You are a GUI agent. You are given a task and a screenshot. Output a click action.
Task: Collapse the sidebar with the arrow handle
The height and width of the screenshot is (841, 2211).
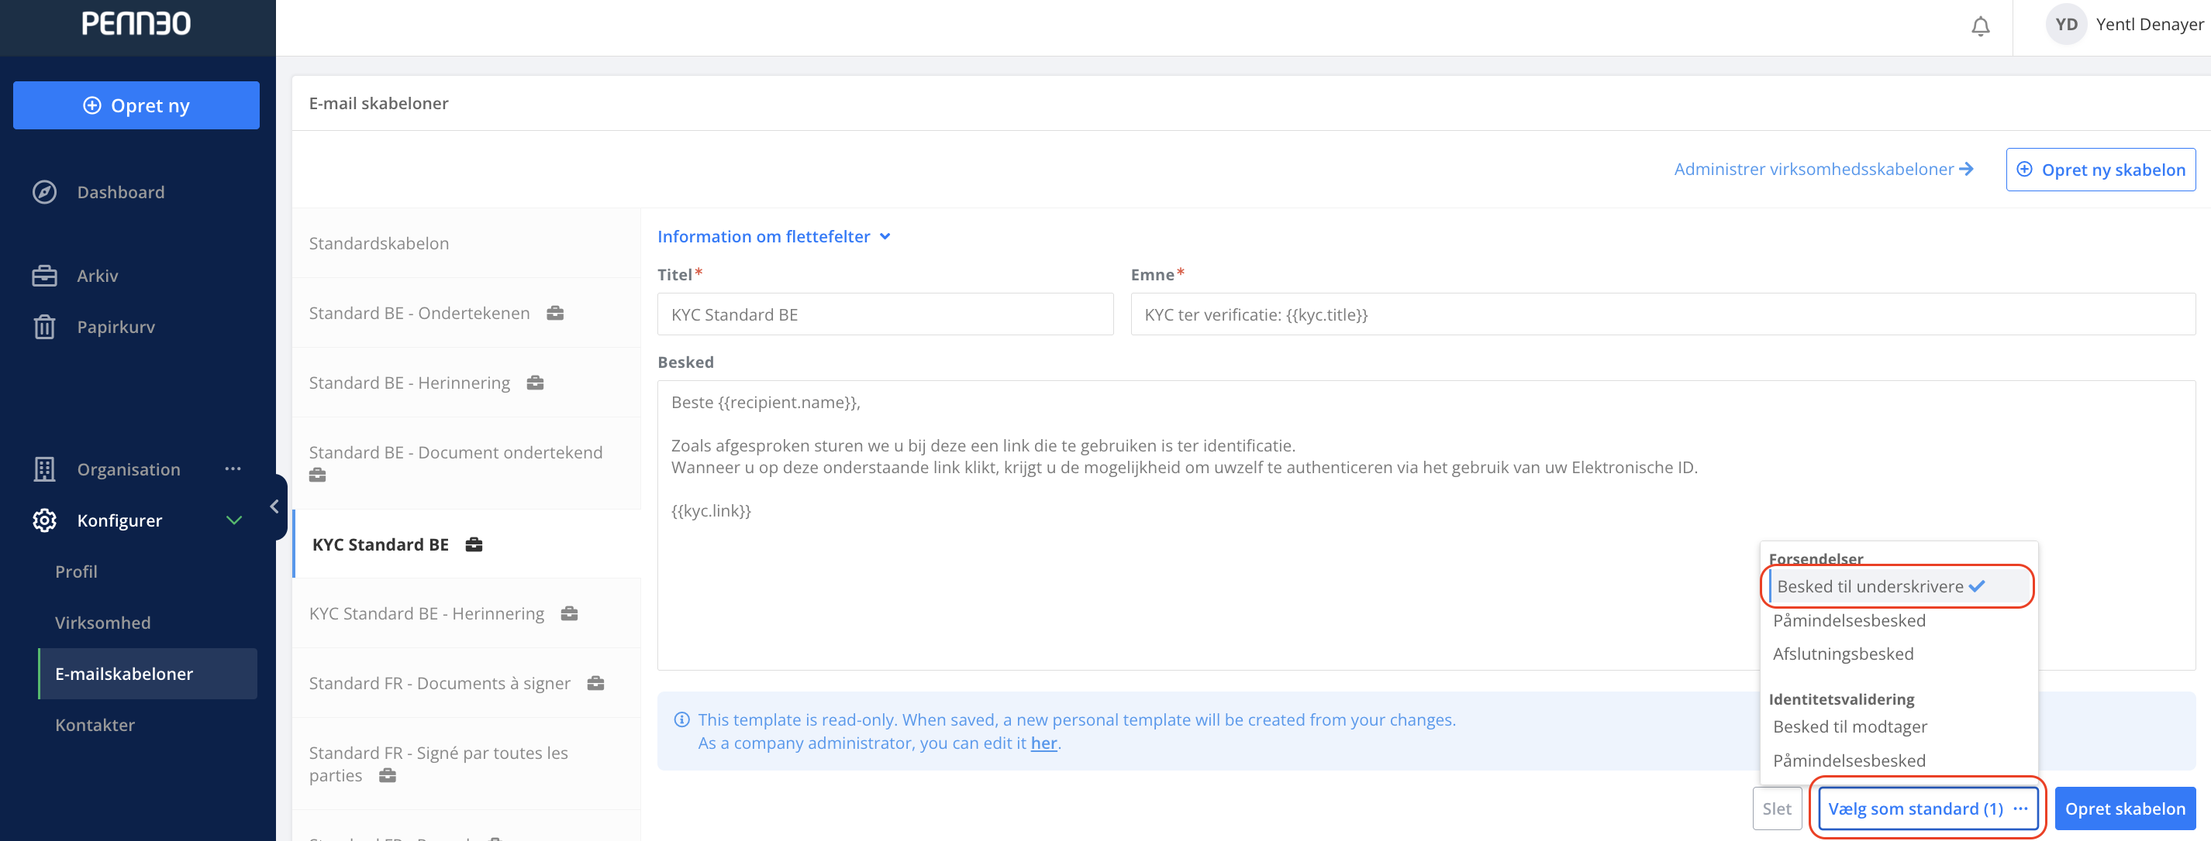click(x=274, y=506)
